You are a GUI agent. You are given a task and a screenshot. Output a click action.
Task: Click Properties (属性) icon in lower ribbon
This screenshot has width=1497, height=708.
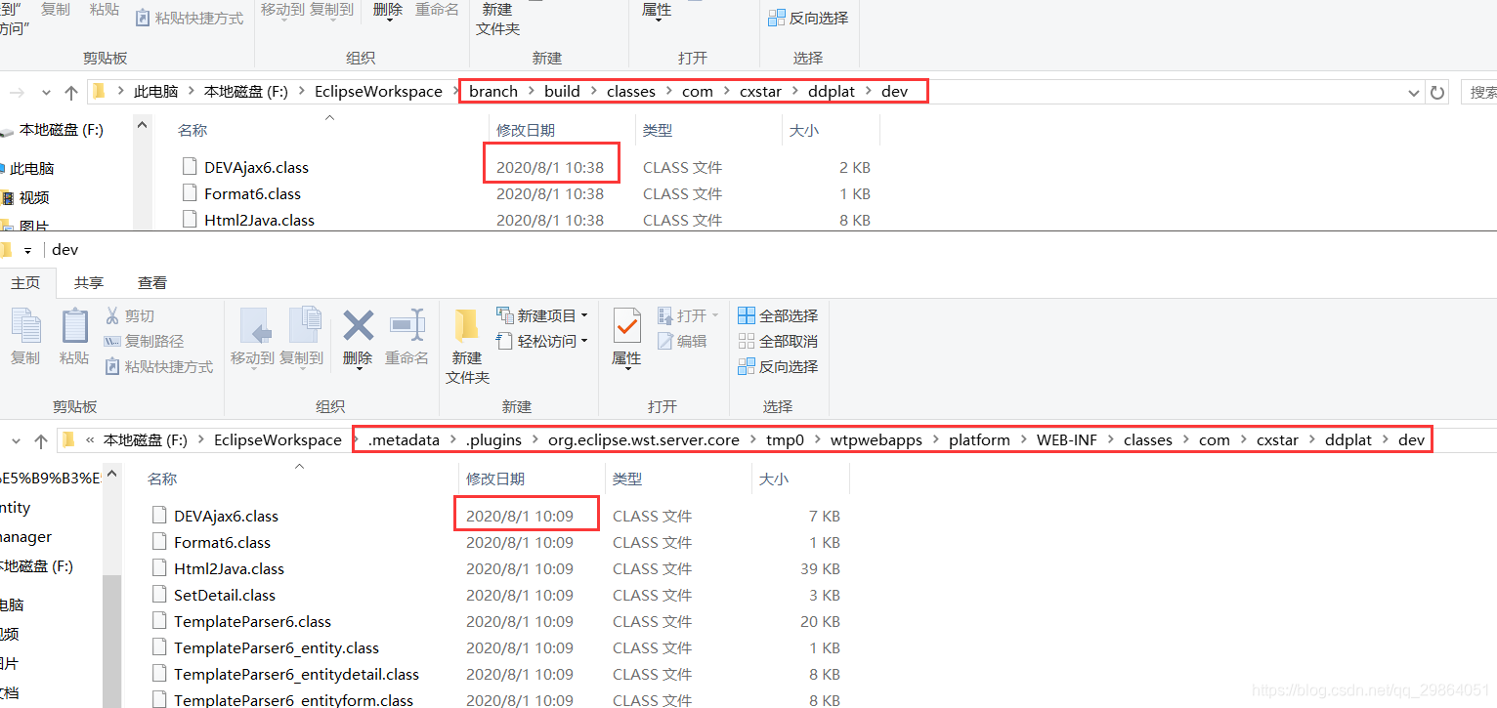[x=626, y=325]
